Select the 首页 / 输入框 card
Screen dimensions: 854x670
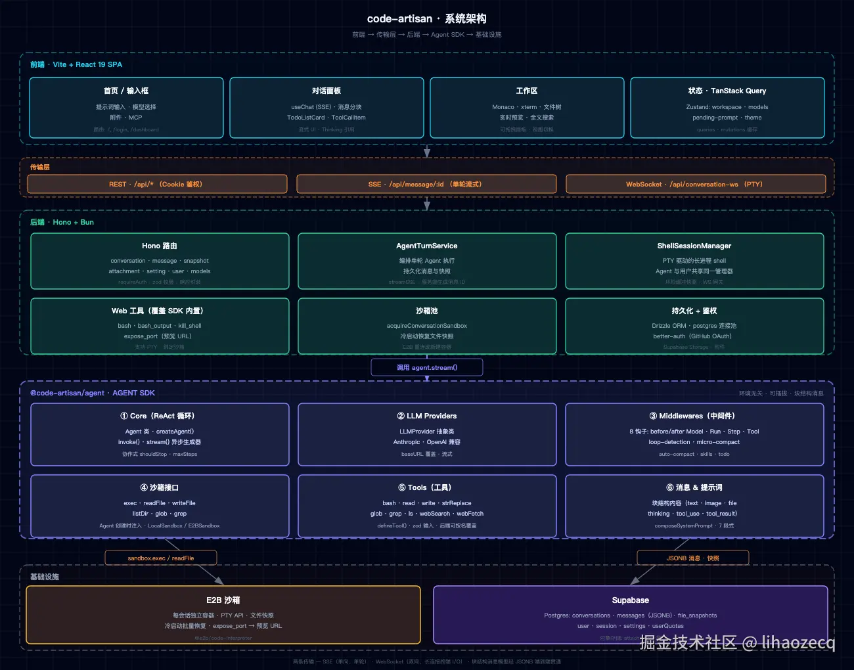pos(126,108)
